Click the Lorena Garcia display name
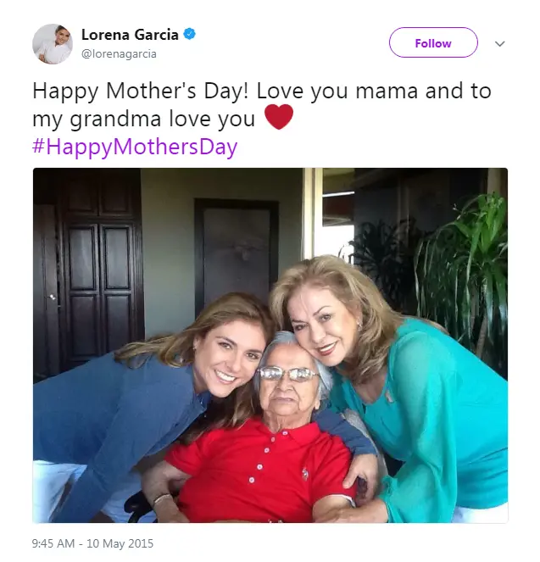 pyautogui.click(x=130, y=35)
